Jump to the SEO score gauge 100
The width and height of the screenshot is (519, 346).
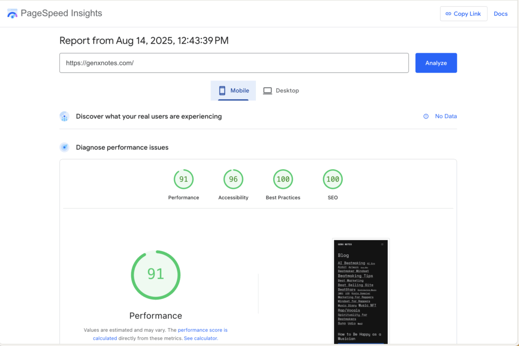332,179
